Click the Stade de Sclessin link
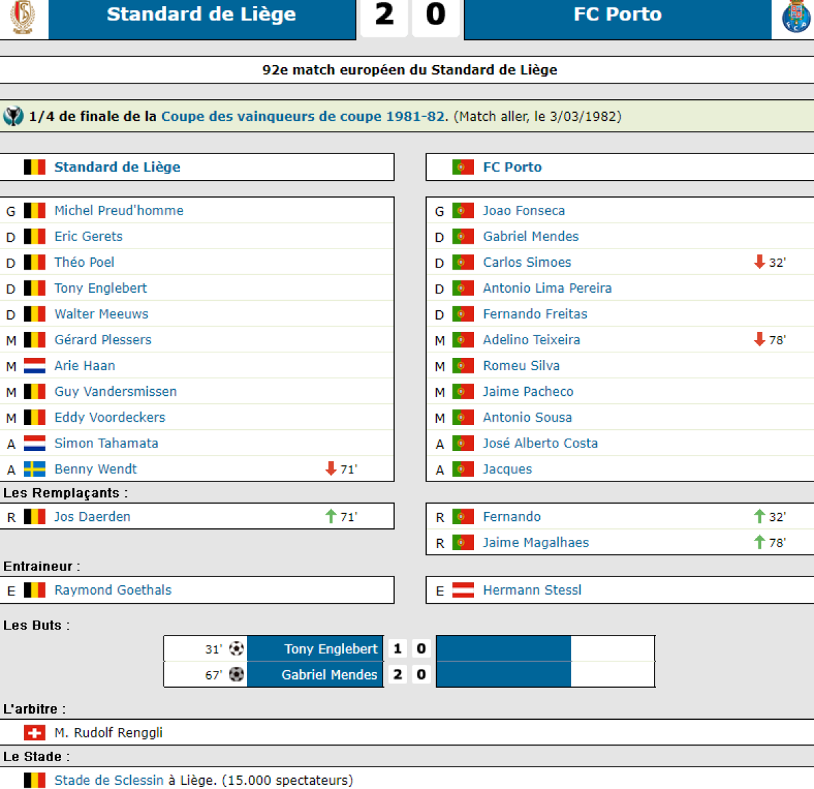The width and height of the screenshot is (814, 789). click(109, 780)
